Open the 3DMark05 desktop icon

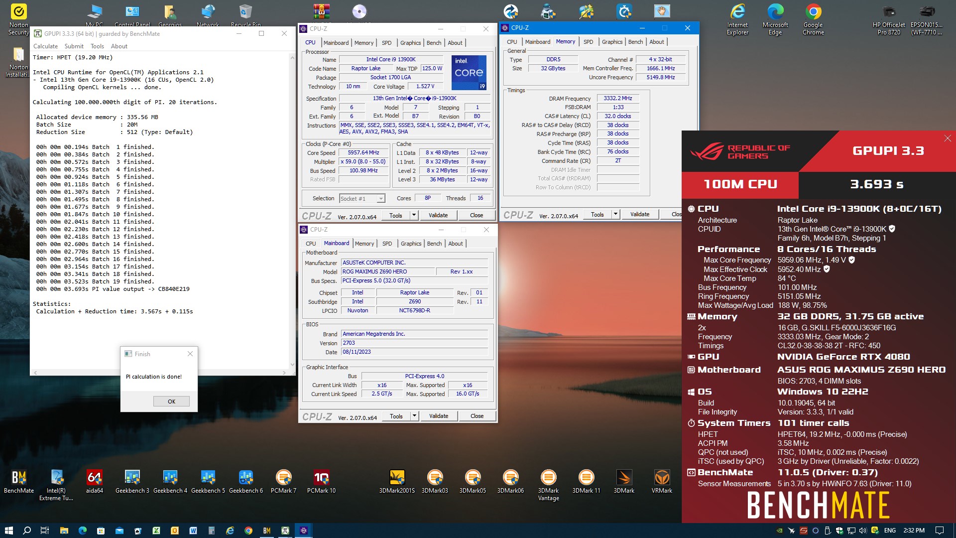click(x=473, y=481)
